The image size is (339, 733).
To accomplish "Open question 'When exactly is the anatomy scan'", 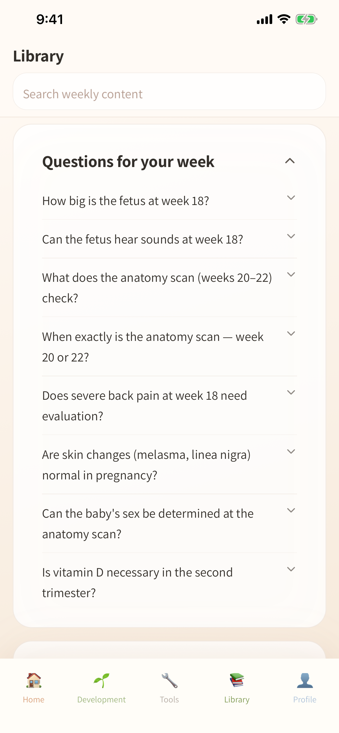I will (153, 347).
